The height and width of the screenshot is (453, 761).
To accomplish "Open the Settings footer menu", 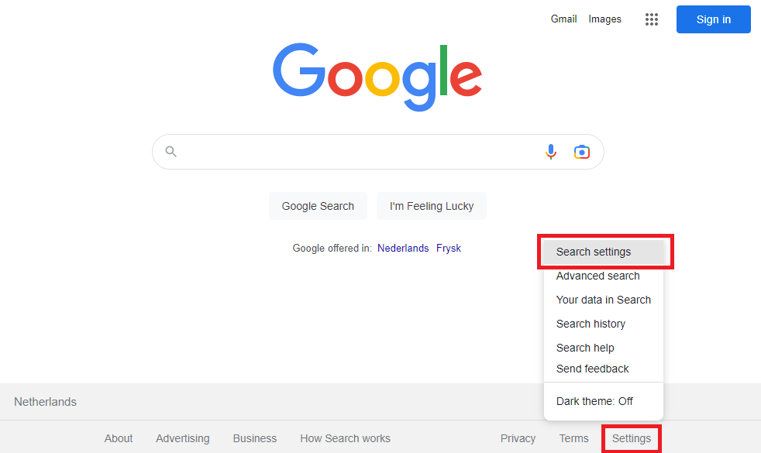I will 631,438.
